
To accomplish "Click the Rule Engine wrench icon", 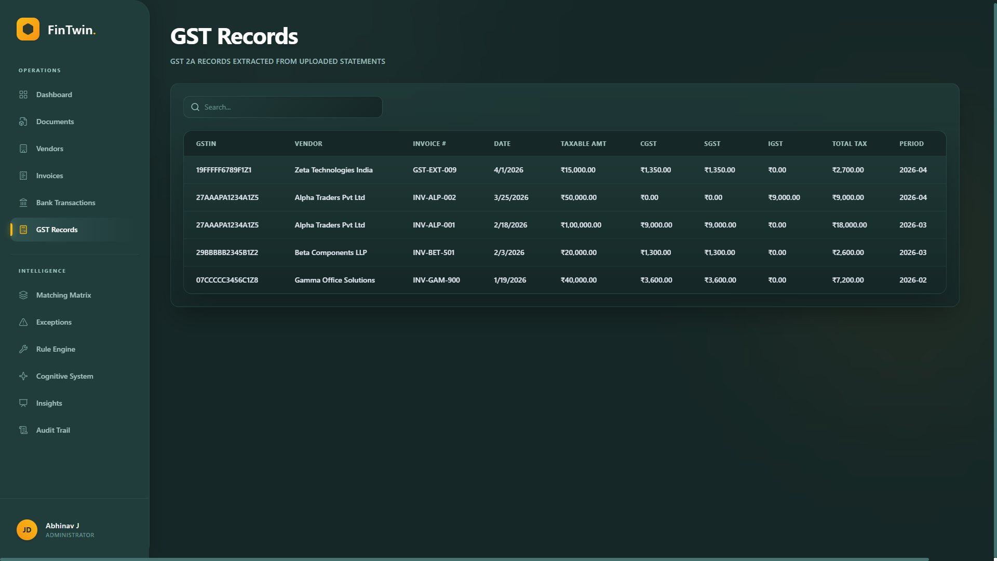I will (23, 349).
